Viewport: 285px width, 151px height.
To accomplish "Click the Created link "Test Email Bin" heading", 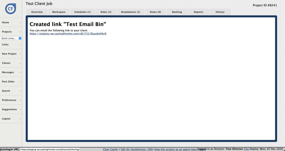I will click(x=68, y=24).
